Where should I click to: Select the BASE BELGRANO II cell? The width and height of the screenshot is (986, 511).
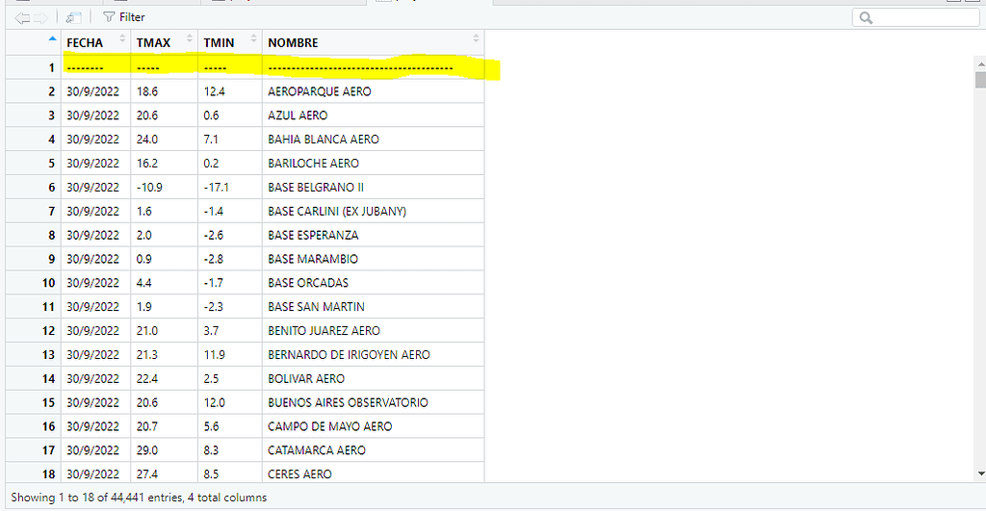[316, 188]
